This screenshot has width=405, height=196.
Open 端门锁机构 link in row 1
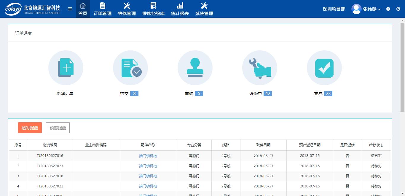tap(148, 156)
